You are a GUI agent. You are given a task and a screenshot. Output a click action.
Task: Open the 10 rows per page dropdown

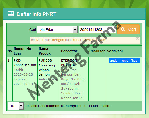tap(16, 106)
